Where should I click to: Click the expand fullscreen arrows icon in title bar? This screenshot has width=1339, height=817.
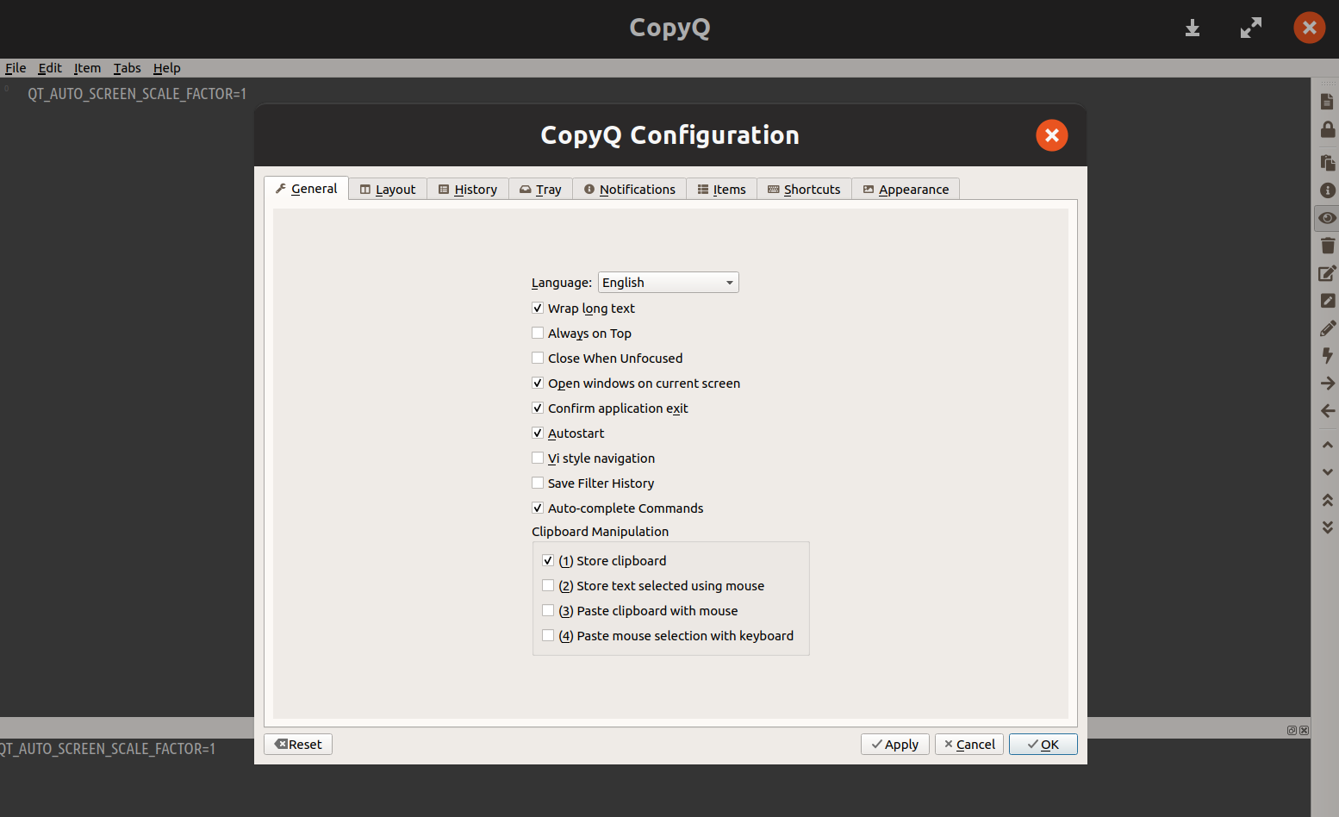tap(1250, 28)
